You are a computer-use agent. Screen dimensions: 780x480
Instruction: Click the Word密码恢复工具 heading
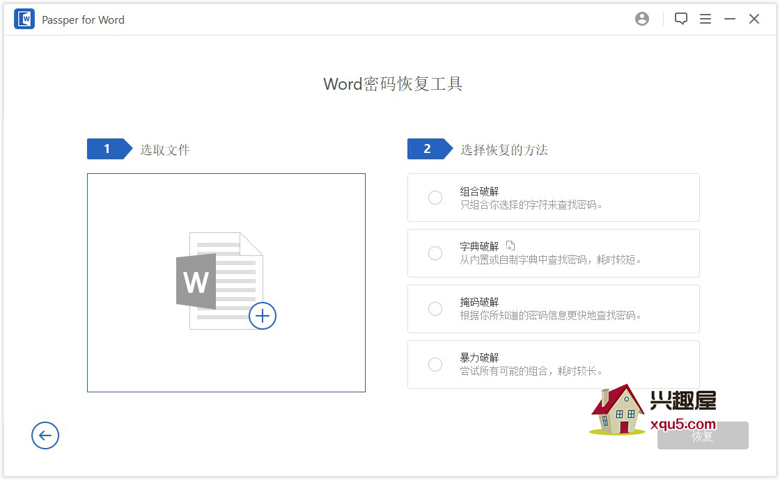(x=393, y=83)
